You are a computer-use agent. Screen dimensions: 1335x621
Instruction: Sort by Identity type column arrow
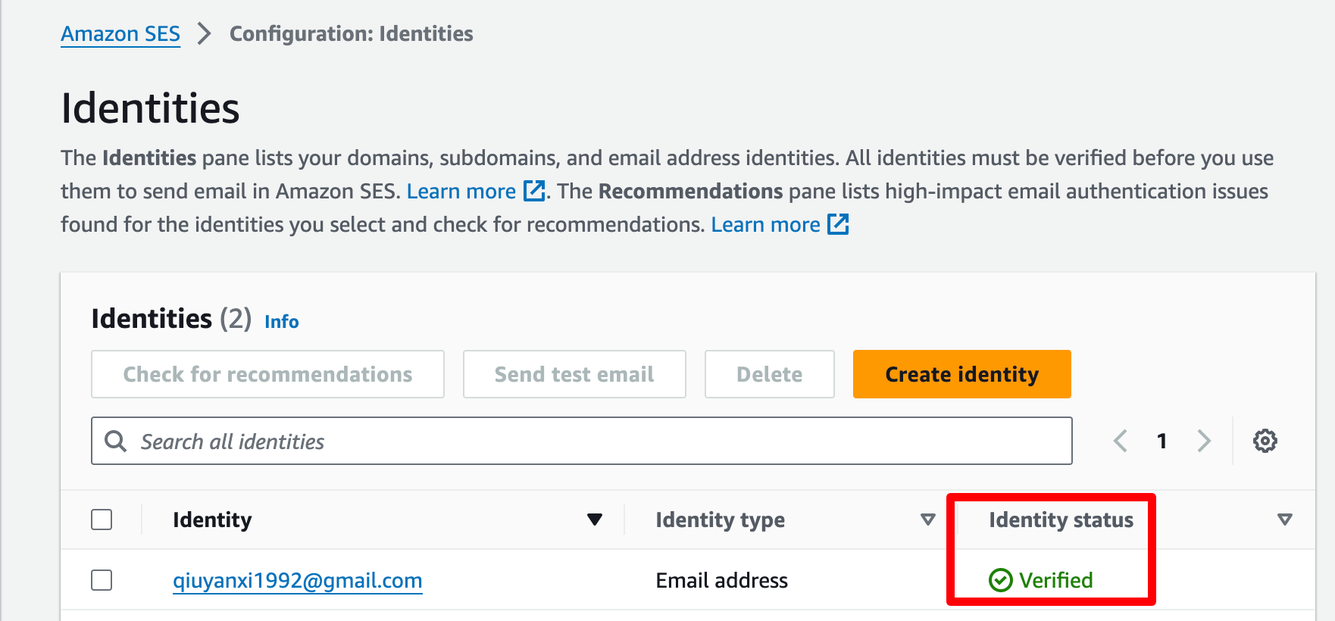pos(928,520)
